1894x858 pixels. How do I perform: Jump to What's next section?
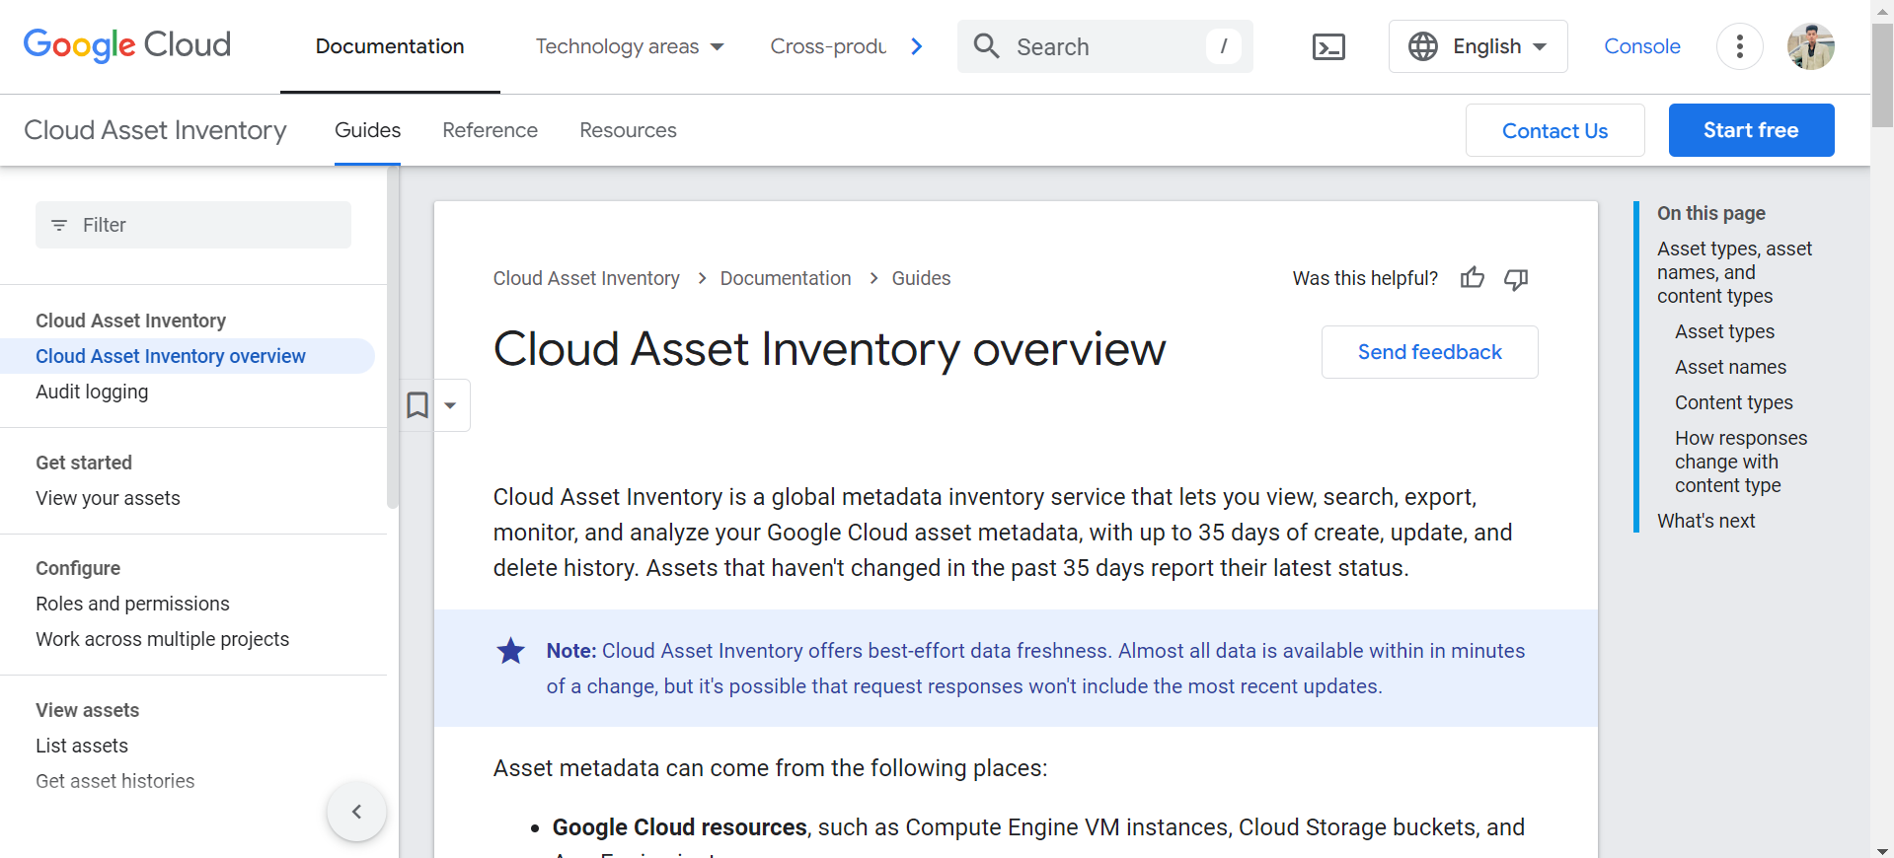point(1705,521)
